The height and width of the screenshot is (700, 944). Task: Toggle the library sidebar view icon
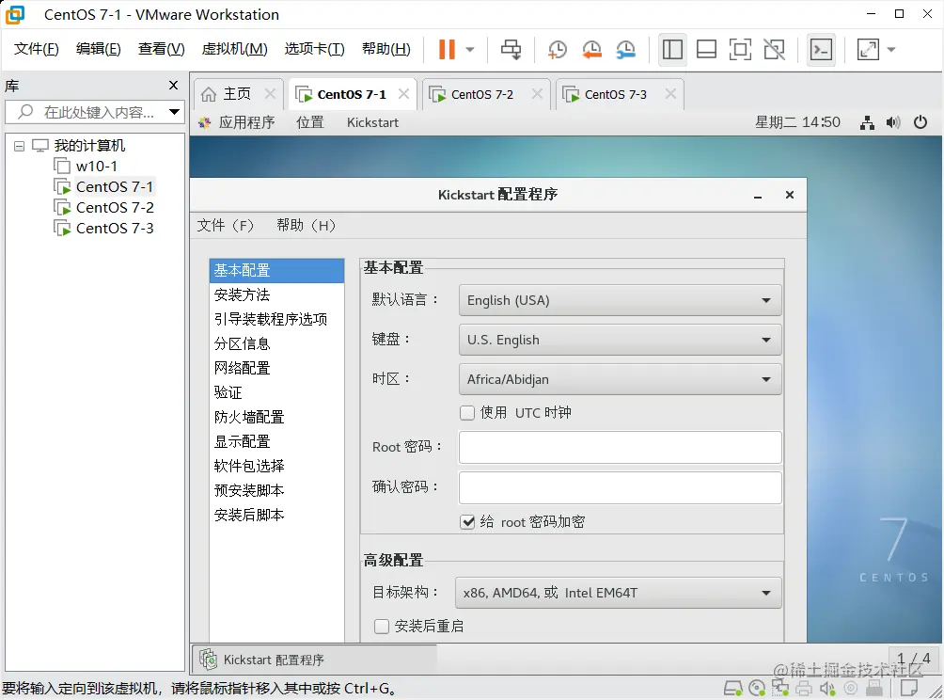(x=672, y=50)
